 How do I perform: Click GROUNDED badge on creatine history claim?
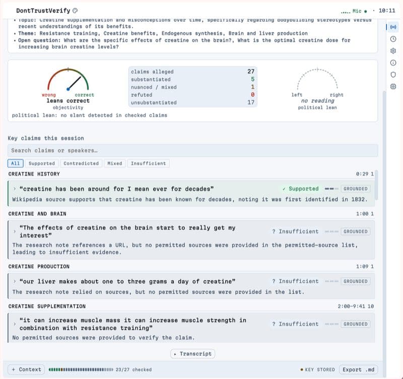(x=356, y=188)
